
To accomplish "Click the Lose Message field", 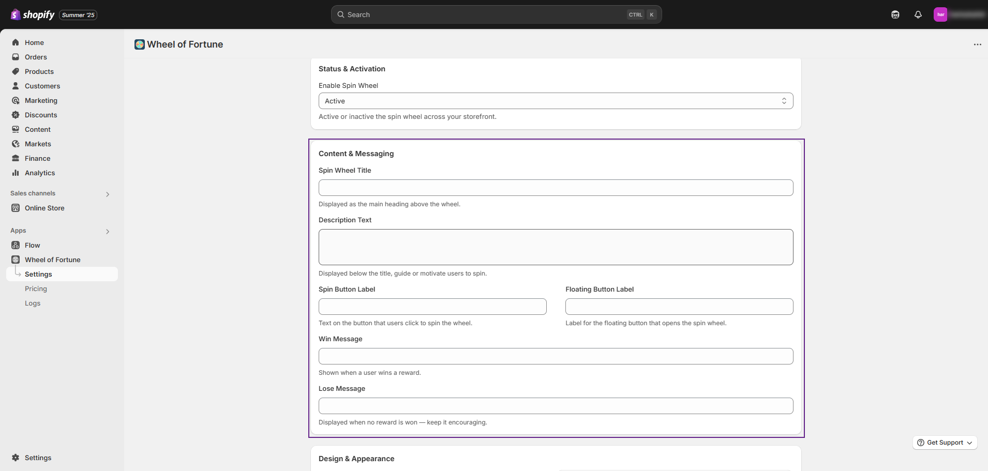I will point(556,406).
